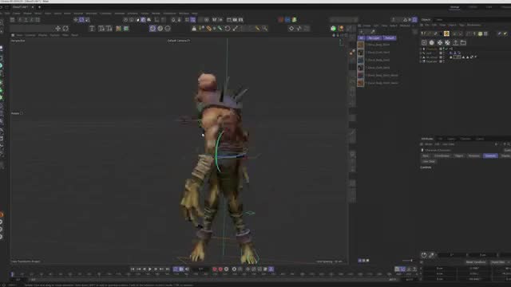The height and width of the screenshot is (287, 511).
Task: Click the autokeying red icon next to record
Action: pyautogui.click(x=220, y=269)
